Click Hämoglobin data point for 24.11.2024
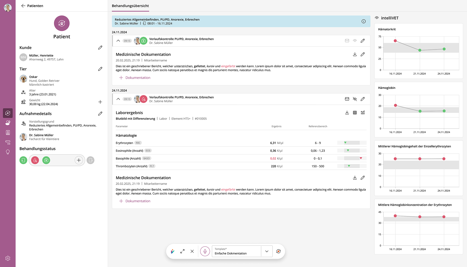 [x=444, y=111]
